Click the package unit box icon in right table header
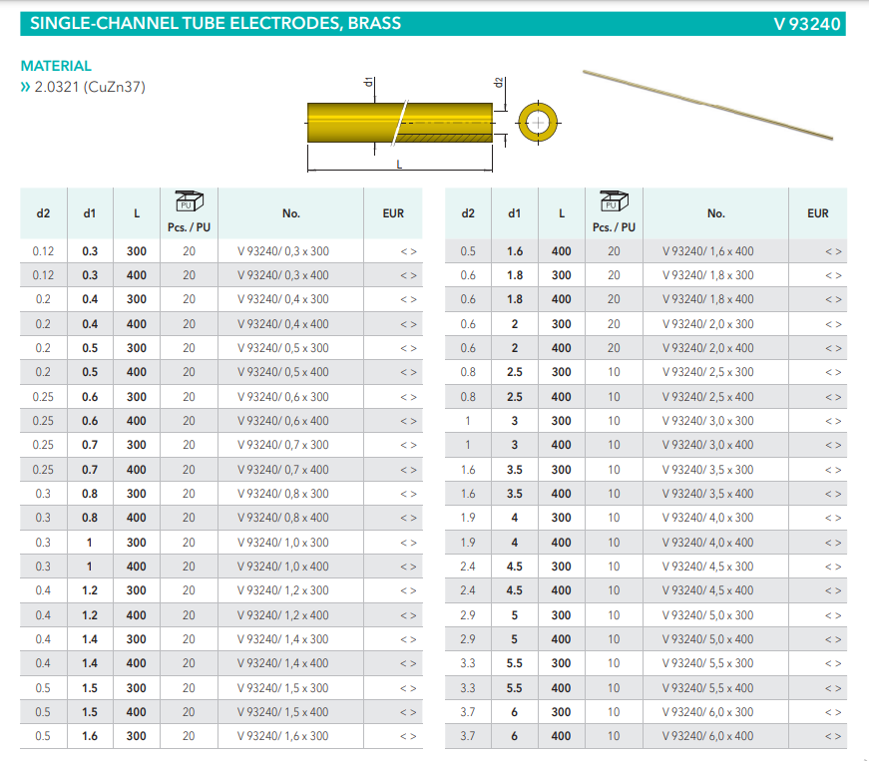The height and width of the screenshot is (761, 869). [613, 201]
